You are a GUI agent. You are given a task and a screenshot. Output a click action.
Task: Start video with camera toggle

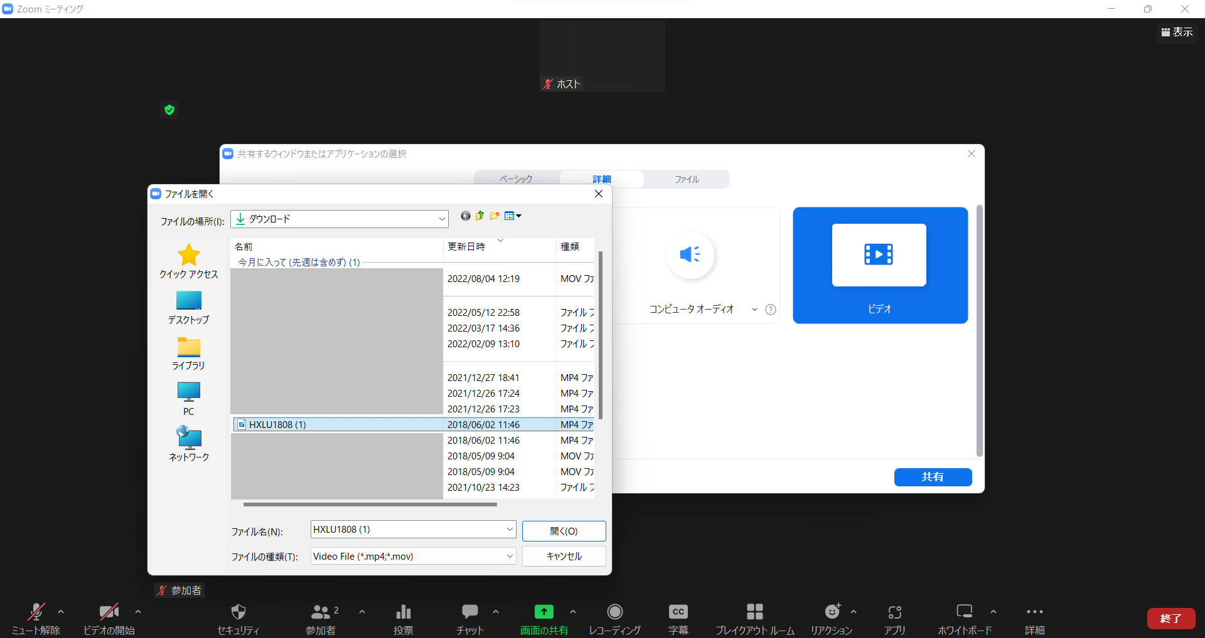109,612
